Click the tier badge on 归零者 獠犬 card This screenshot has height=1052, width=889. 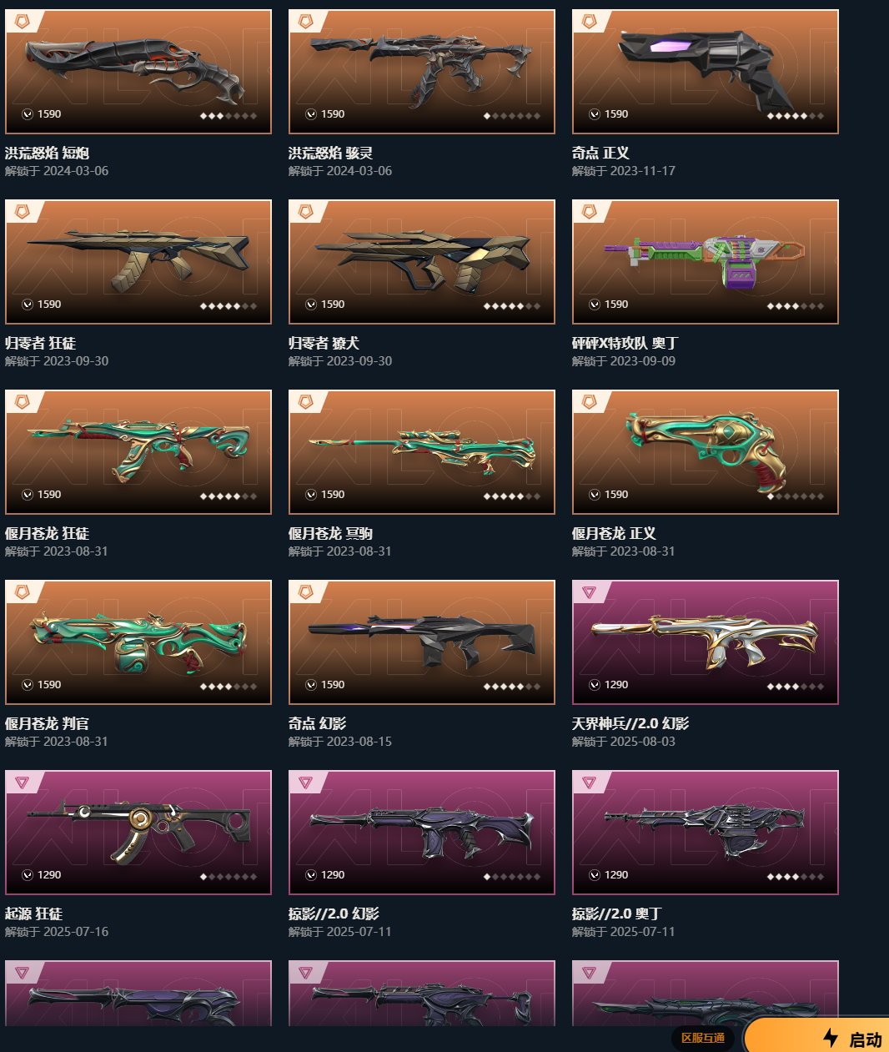coord(306,212)
